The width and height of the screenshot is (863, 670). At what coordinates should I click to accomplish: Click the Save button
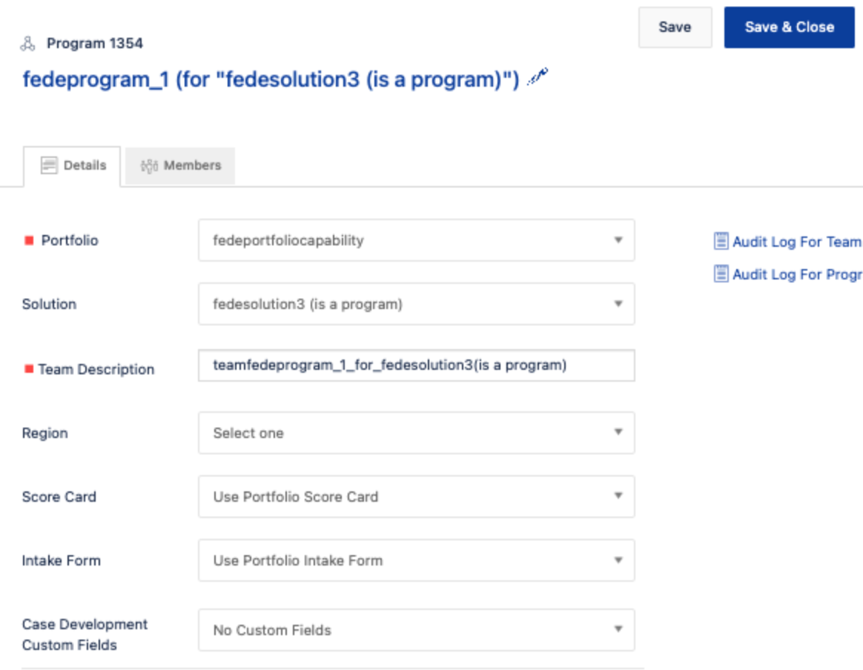click(x=675, y=27)
